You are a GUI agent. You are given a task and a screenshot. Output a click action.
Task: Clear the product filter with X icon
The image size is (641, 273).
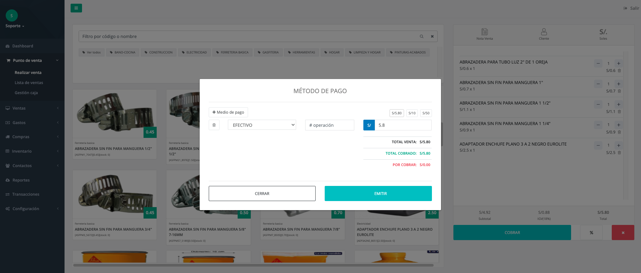432,36
